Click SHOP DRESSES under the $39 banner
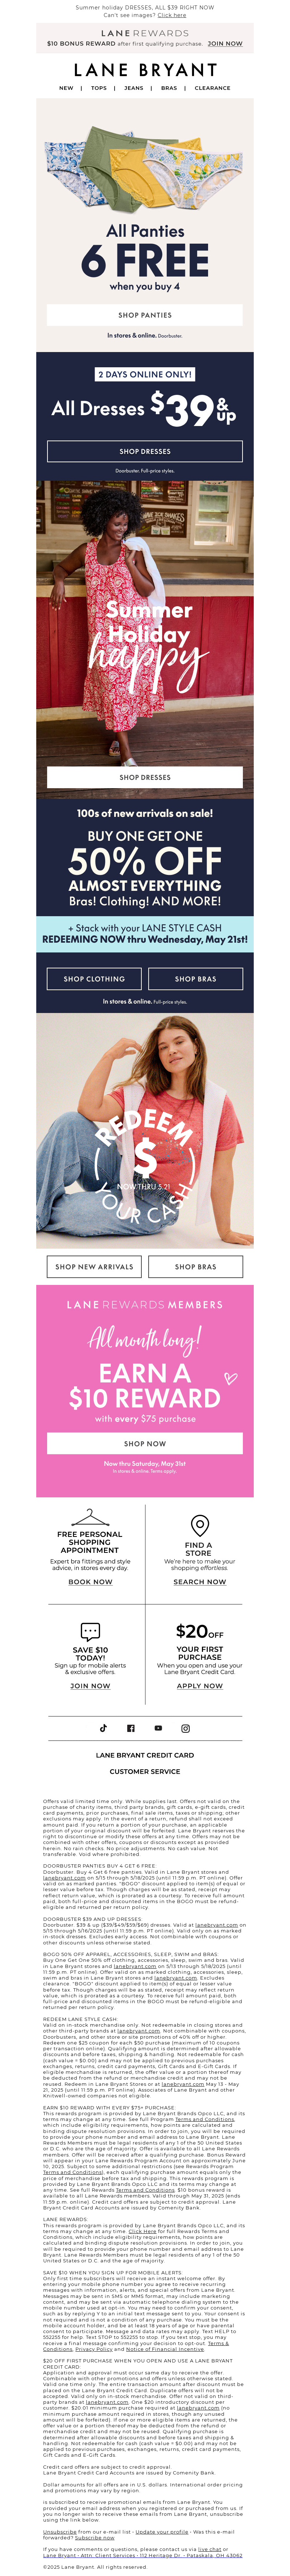The image size is (290, 2576). tap(145, 451)
